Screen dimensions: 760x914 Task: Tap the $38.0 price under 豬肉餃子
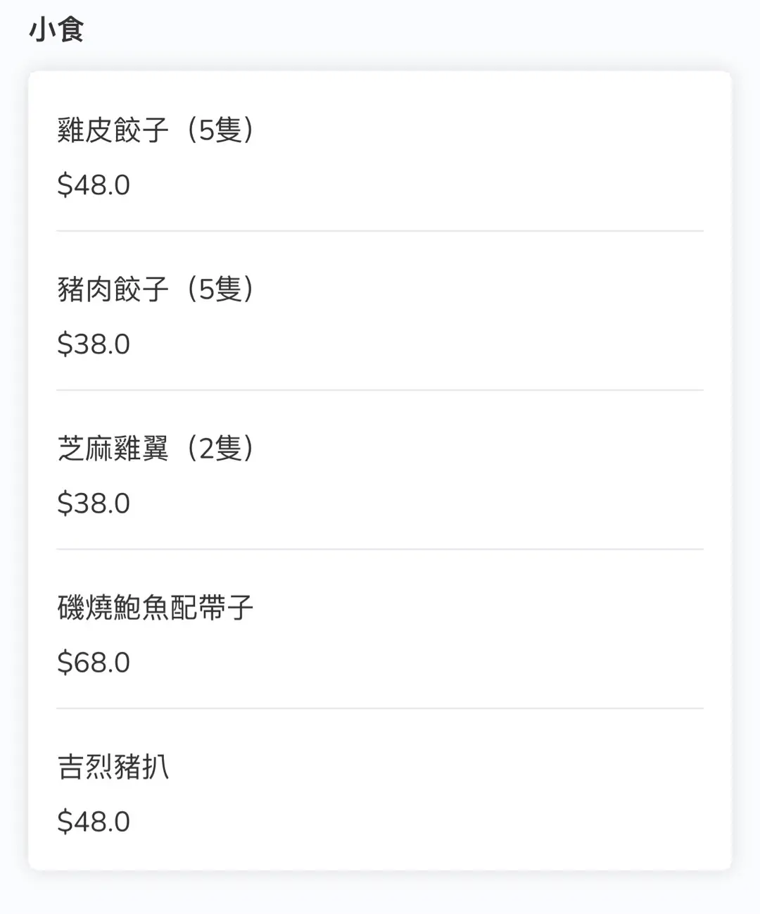tap(94, 344)
